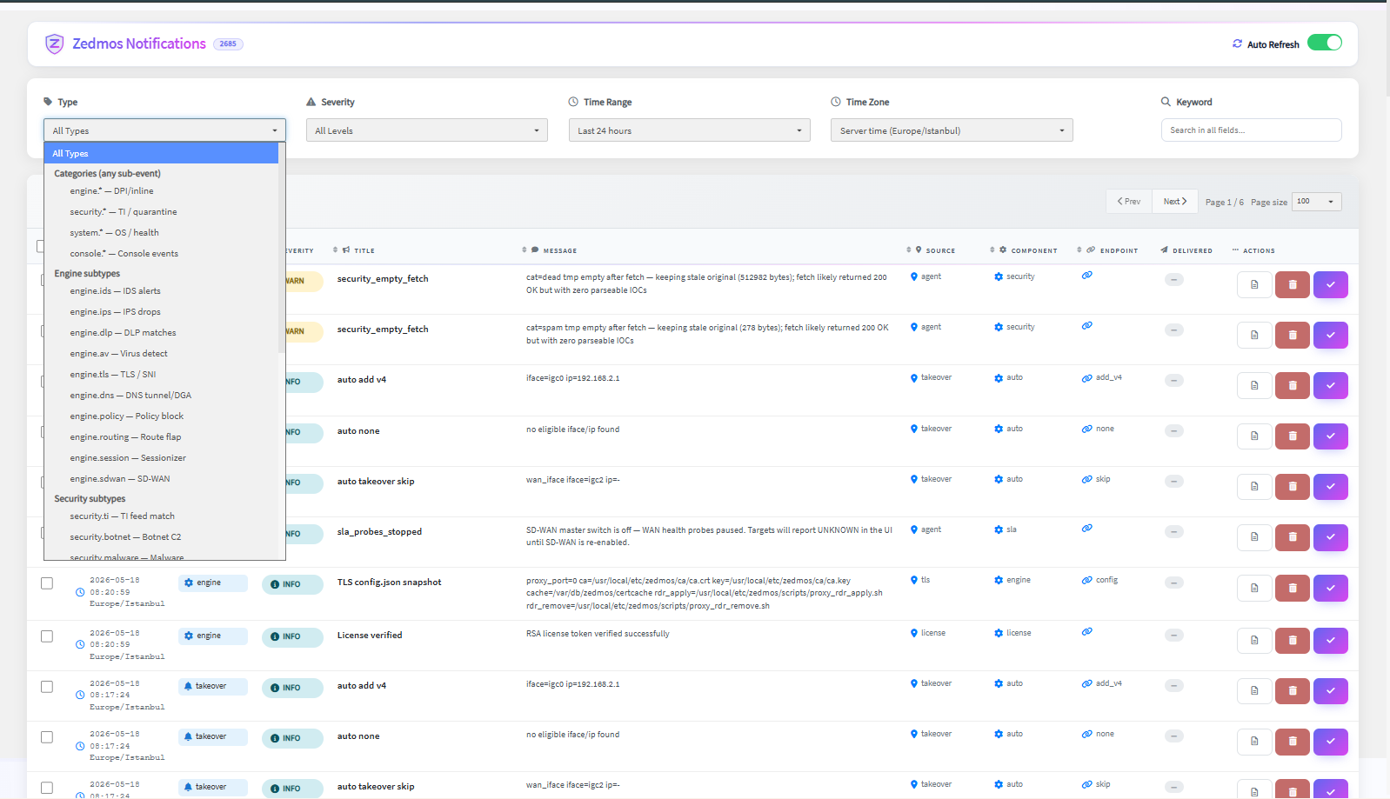Image resolution: width=1390 pixels, height=799 pixels.
Task: Select the console.* — Console events option
Action: [x=161, y=254]
